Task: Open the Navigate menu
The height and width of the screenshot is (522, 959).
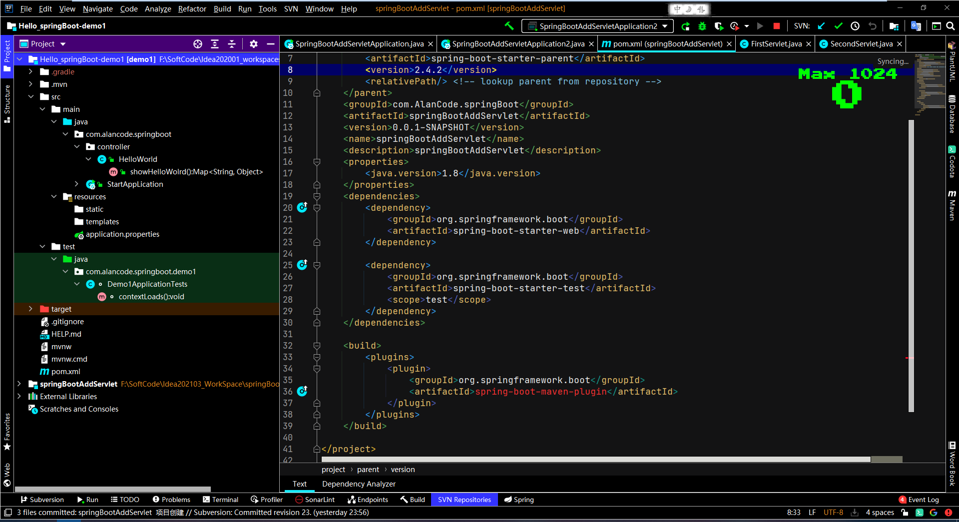Action: 98,8
